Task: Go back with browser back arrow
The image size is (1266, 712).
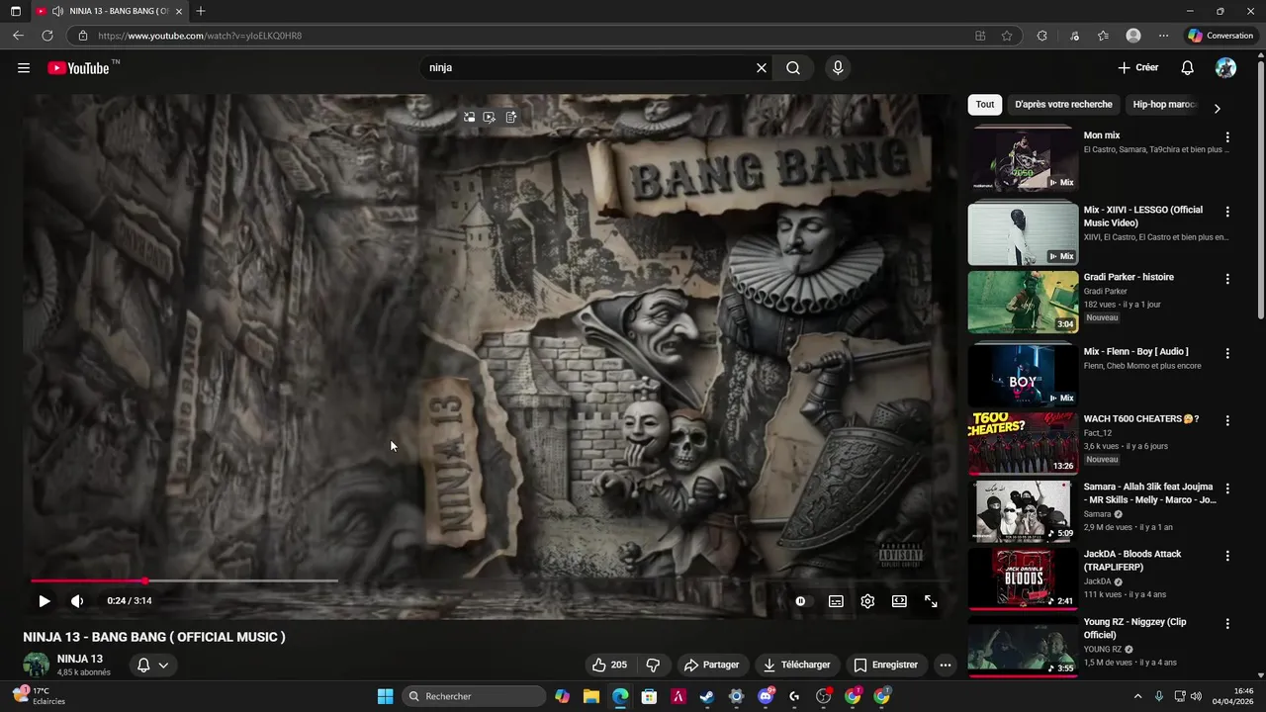Action: (18, 36)
